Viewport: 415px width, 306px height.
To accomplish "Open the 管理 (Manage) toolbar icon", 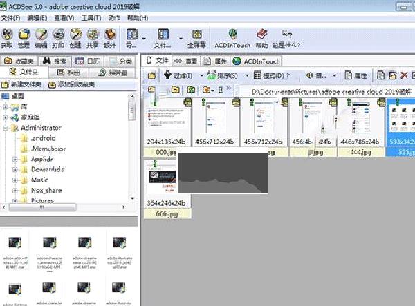I will [24, 35].
